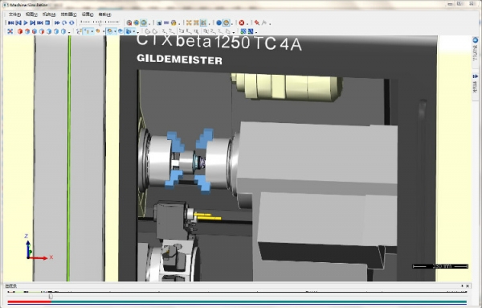Click the yellow round icon in top toolbar
This screenshot has height=308, width=482.
pos(174,23)
